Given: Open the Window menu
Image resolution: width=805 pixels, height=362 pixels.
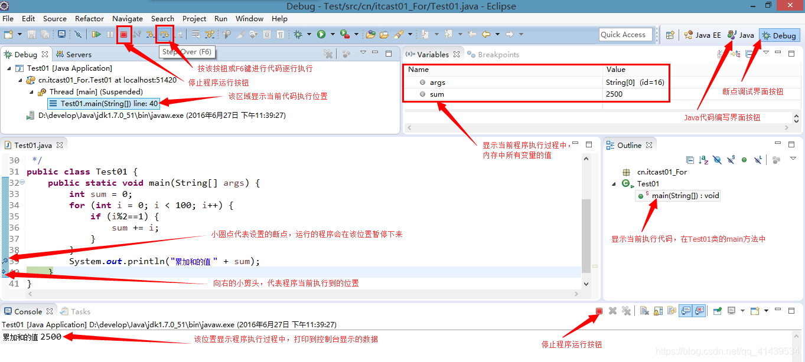Looking at the screenshot, I should click(x=250, y=18).
